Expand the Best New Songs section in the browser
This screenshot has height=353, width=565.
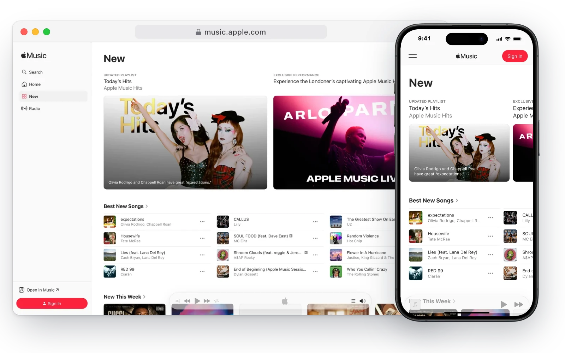(x=126, y=206)
